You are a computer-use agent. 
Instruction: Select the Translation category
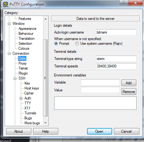pyautogui.click(x=27, y=39)
